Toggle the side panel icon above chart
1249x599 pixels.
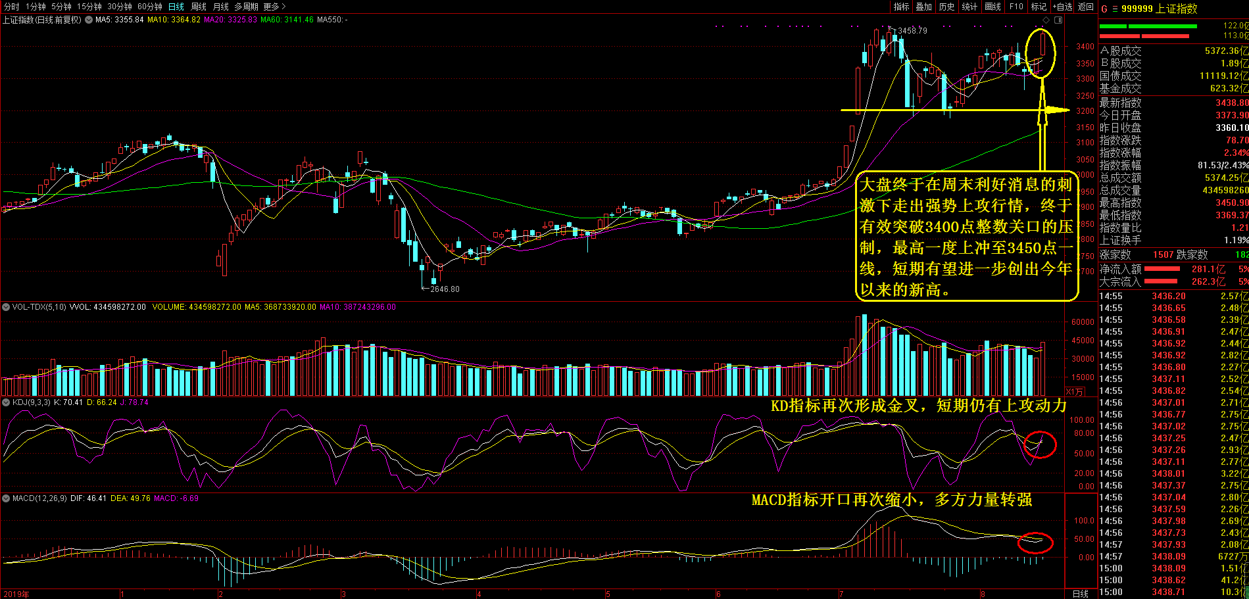point(1058,20)
